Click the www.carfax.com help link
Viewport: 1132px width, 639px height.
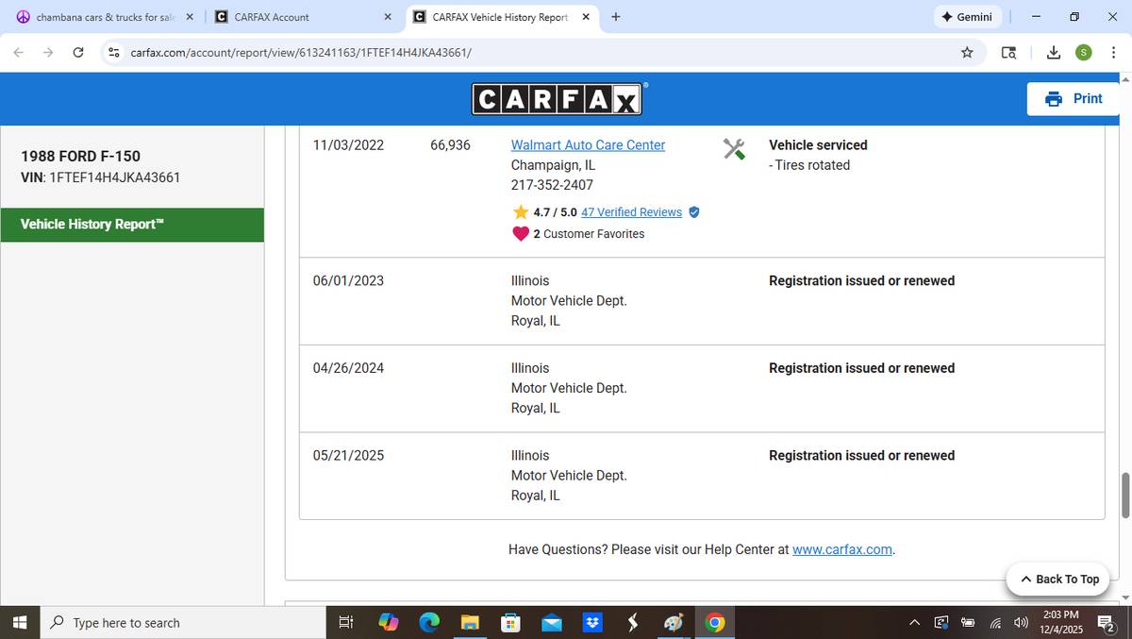pos(841,549)
